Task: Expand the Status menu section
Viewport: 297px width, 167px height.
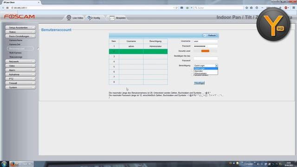Action: pos(20,32)
